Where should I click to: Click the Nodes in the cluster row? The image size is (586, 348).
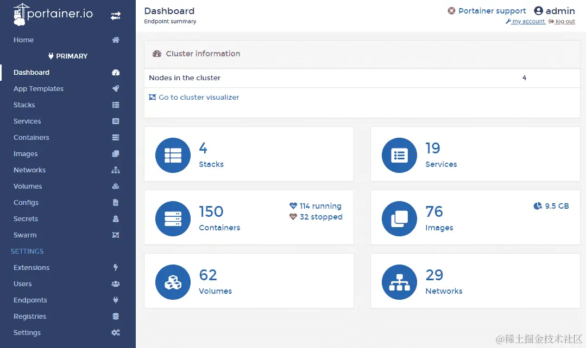362,78
